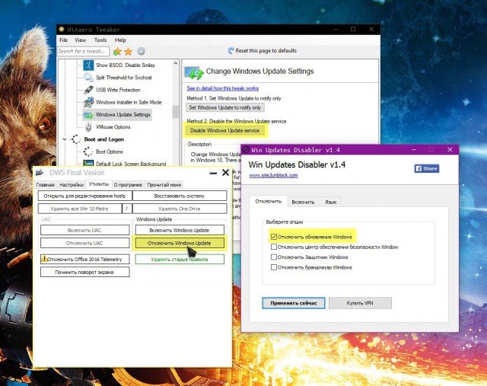
Task: Open the Язык tab in Win Updates Disabler
Action: click(x=331, y=202)
